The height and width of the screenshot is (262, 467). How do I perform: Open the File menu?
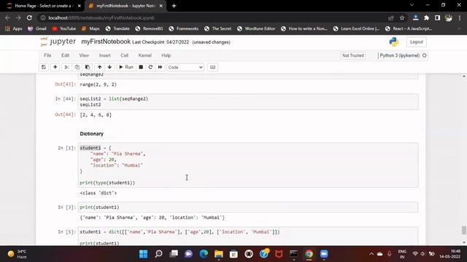47,55
